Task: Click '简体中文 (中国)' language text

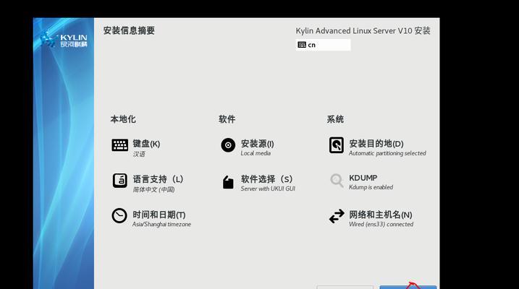Action: click(153, 189)
